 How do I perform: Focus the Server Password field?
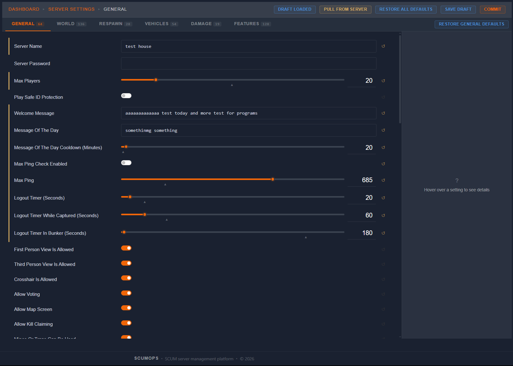tap(248, 63)
